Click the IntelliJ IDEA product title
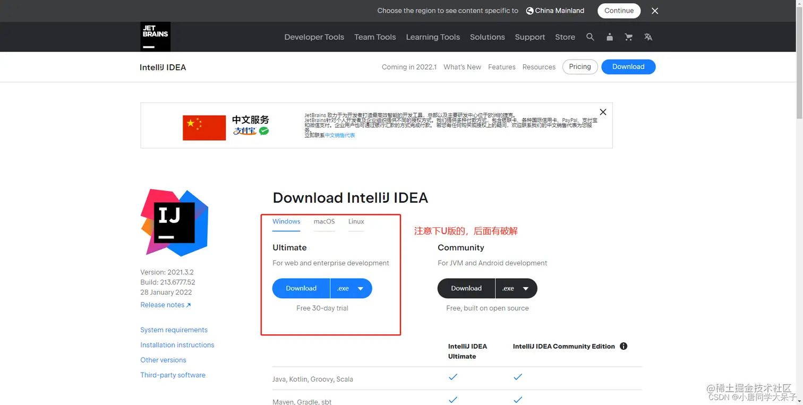Viewport: 803px width, 405px height. pos(163,67)
